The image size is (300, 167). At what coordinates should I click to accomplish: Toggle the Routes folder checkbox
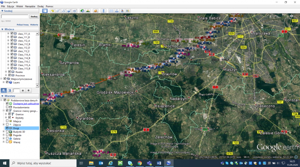[10, 72]
